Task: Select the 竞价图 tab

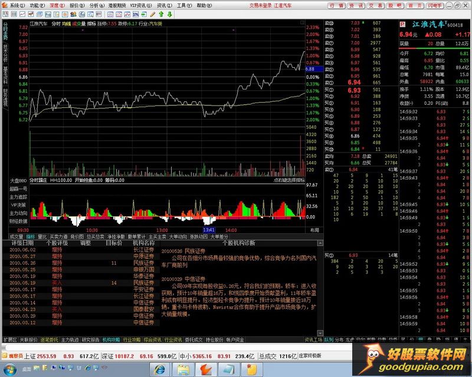Action: tap(77, 237)
